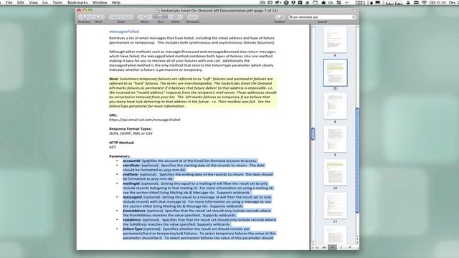Toggle the Sidebar toolbar button
Viewport: 459px width, 258px height.
coord(280,17)
